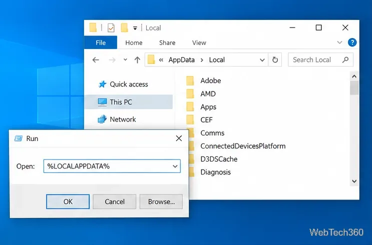This screenshot has height=245, width=372.
Task: Close the Run dialog
Action: (x=179, y=138)
